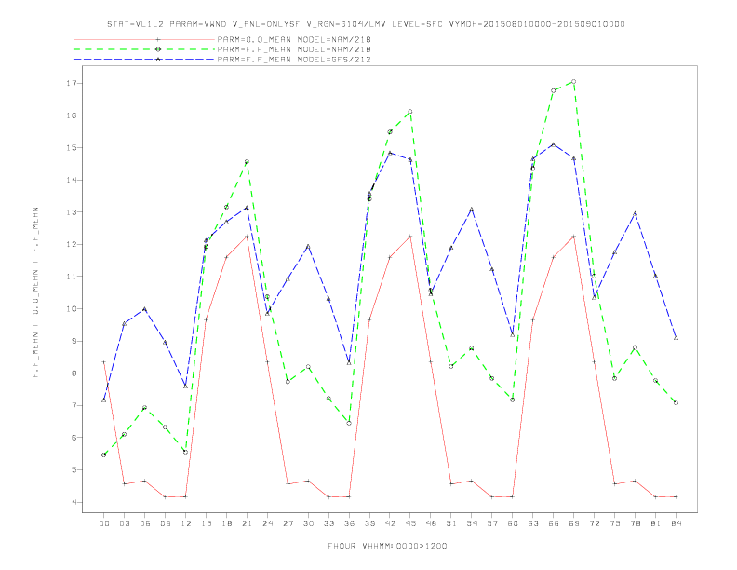Click x-axis forecast hour 63

click(533, 523)
